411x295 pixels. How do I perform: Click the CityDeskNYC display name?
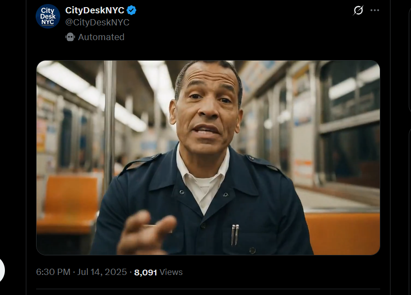(x=95, y=11)
